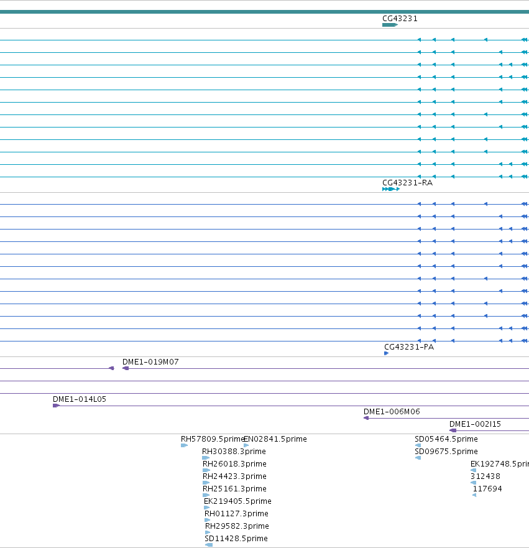This screenshot has height=548, width=529.
Task: Select the RH57809.5prime EST glyph
Action: tap(185, 445)
